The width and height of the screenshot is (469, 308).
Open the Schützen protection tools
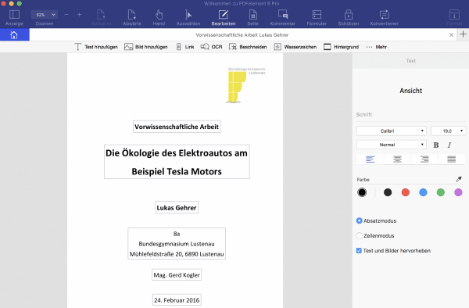coord(349,18)
